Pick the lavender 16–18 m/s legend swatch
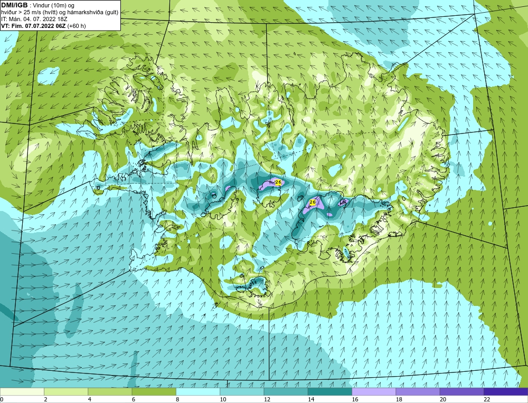The height and width of the screenshot is (403, 528). tap(374, 391)
